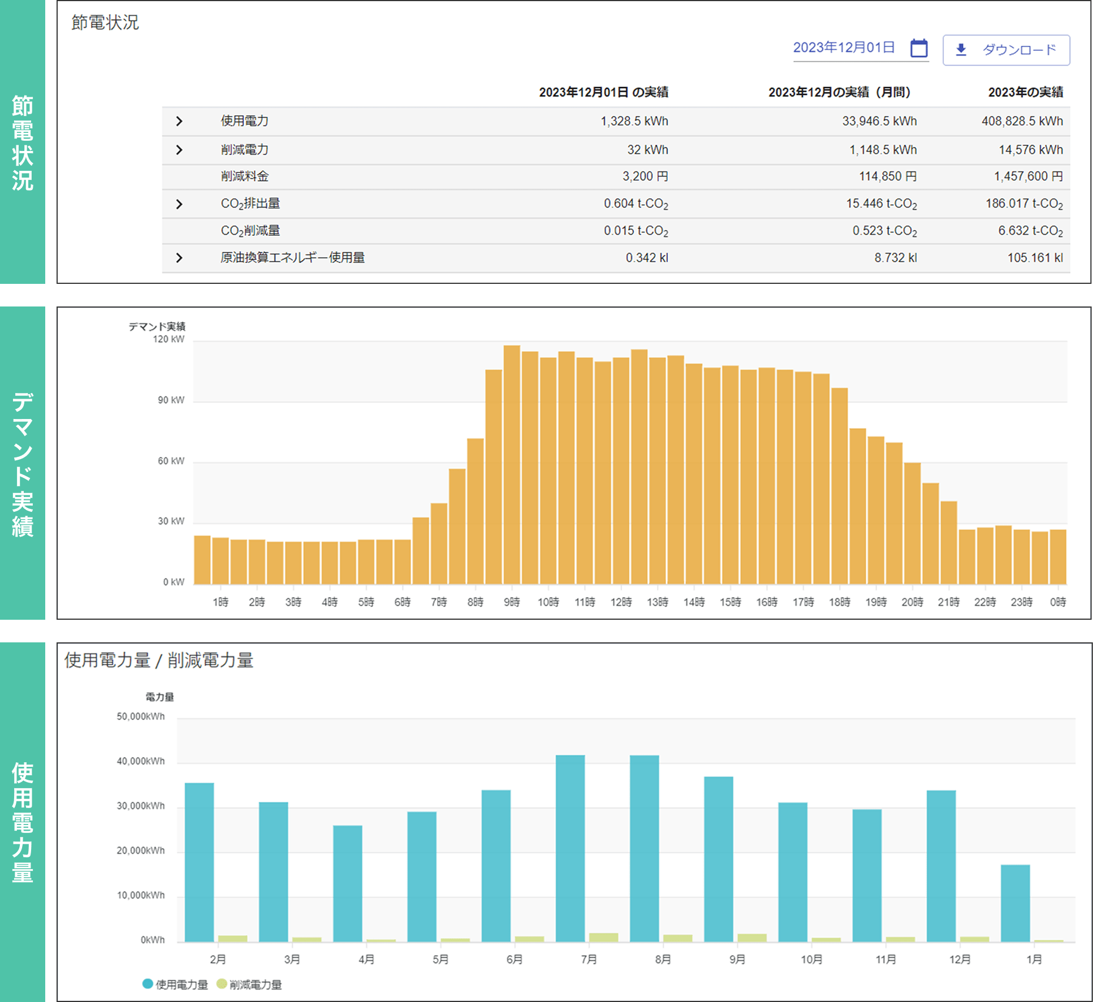Toggle 削減電力量 legend marker
Image resolution: width=1093 pixels, height=1002 pixels.
[x=222, y=983]
